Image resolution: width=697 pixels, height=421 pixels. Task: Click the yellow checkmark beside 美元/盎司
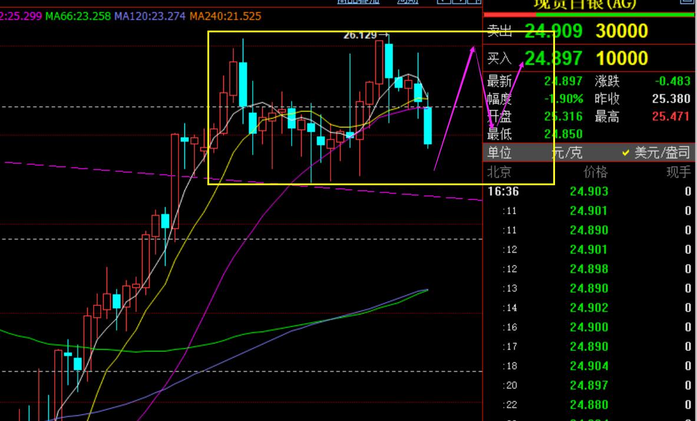point(626,153)
